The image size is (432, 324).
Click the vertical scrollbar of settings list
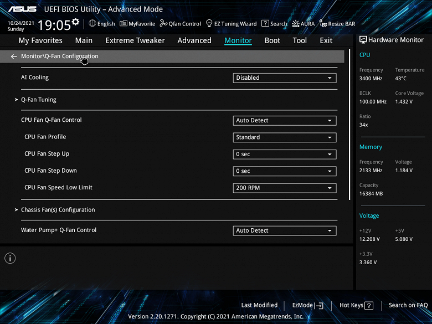349,125
